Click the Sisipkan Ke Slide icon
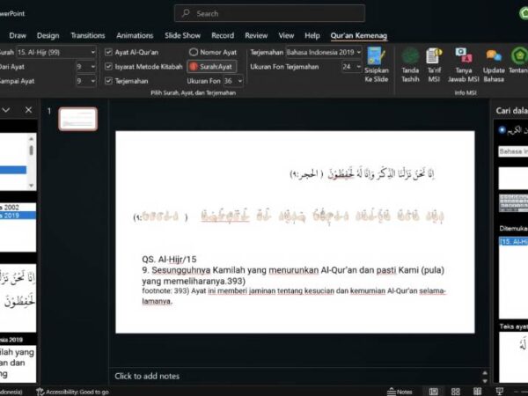 point(375,65)
